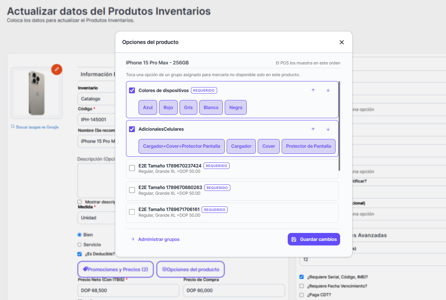Click the iPhone product image thumbnail
Image resolution: width=446 pixels, height=300 pixels.
[x=36, y=93]
